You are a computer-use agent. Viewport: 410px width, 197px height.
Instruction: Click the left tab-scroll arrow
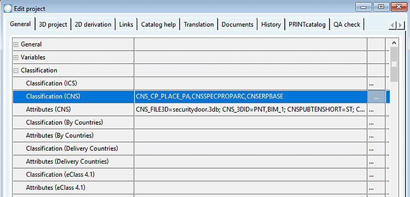(x=392, y=25)
